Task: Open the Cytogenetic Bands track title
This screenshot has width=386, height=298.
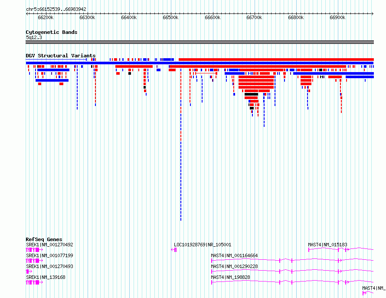Action: pyautogui.click(x=52, y=32)
